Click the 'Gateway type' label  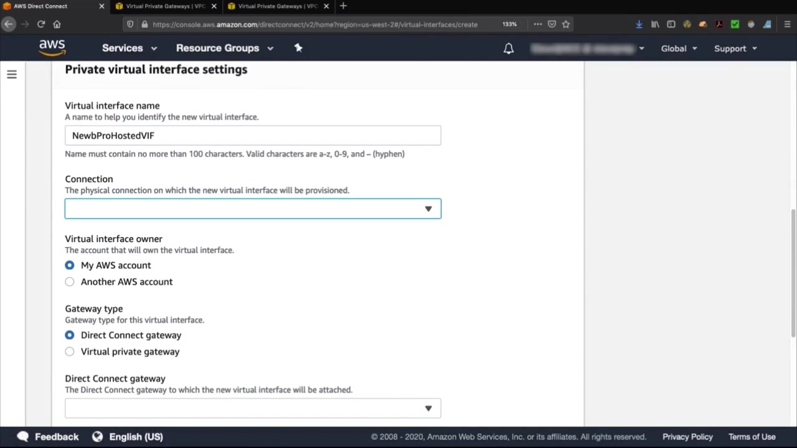point(94,309)
